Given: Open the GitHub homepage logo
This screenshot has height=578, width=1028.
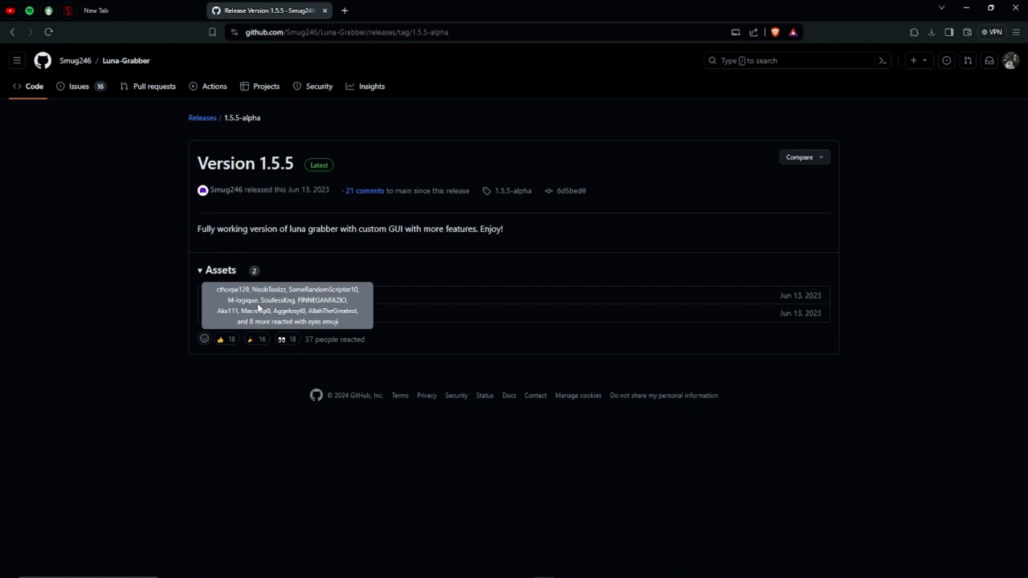Looking at the screenshot, I should coord(43,60).
